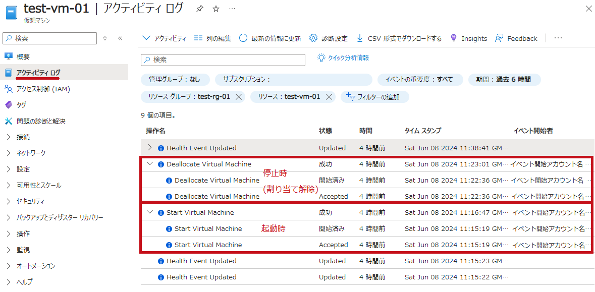Click the 管理グループ : なし filter
Viewport: 595px width, 292px height.
(175, 80)
